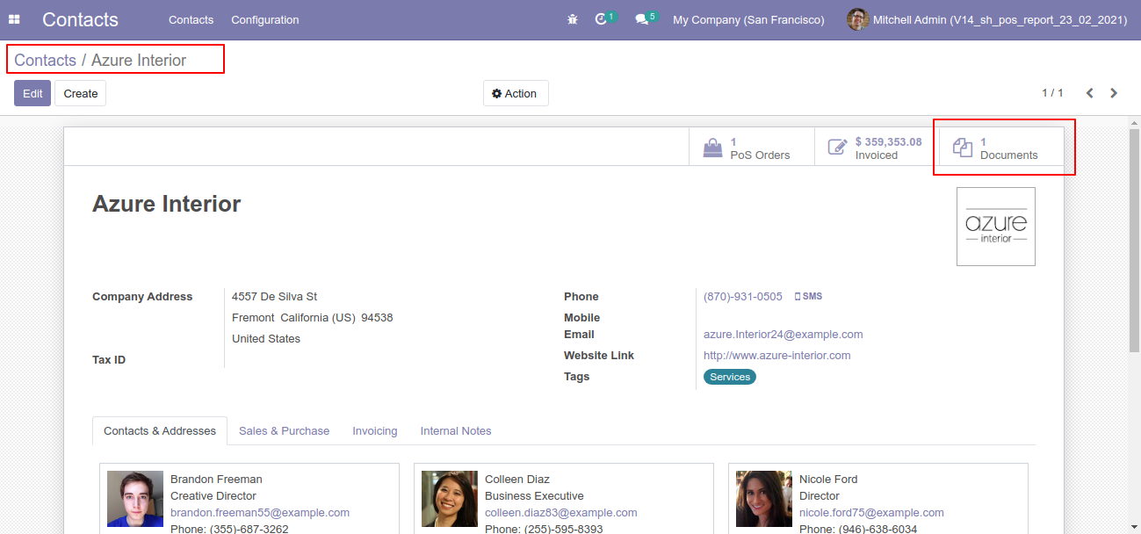Open Colleen Diaz's contact photo

(x=450, y=499)
